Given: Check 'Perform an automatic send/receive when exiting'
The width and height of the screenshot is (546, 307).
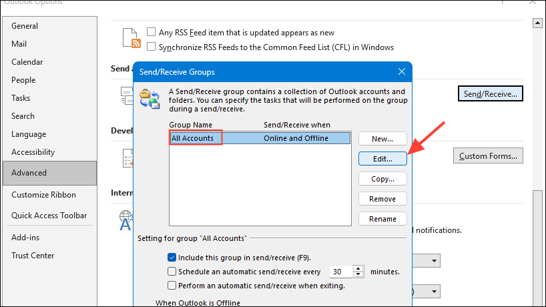Looking at the screenshot, I should pyautogui.click(x=172, y=286).
